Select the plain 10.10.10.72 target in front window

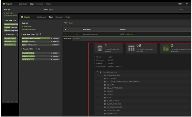[x=41, y=59]
